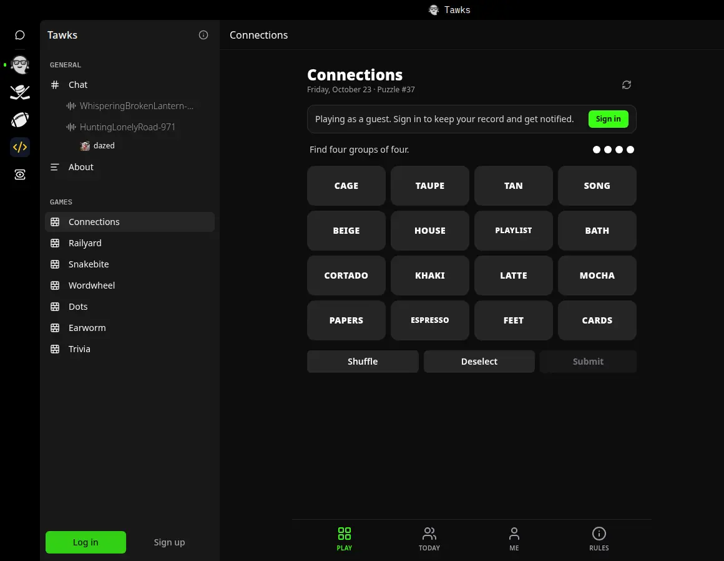
Task: Open the Dots game
Action: (x=130, y=307)
